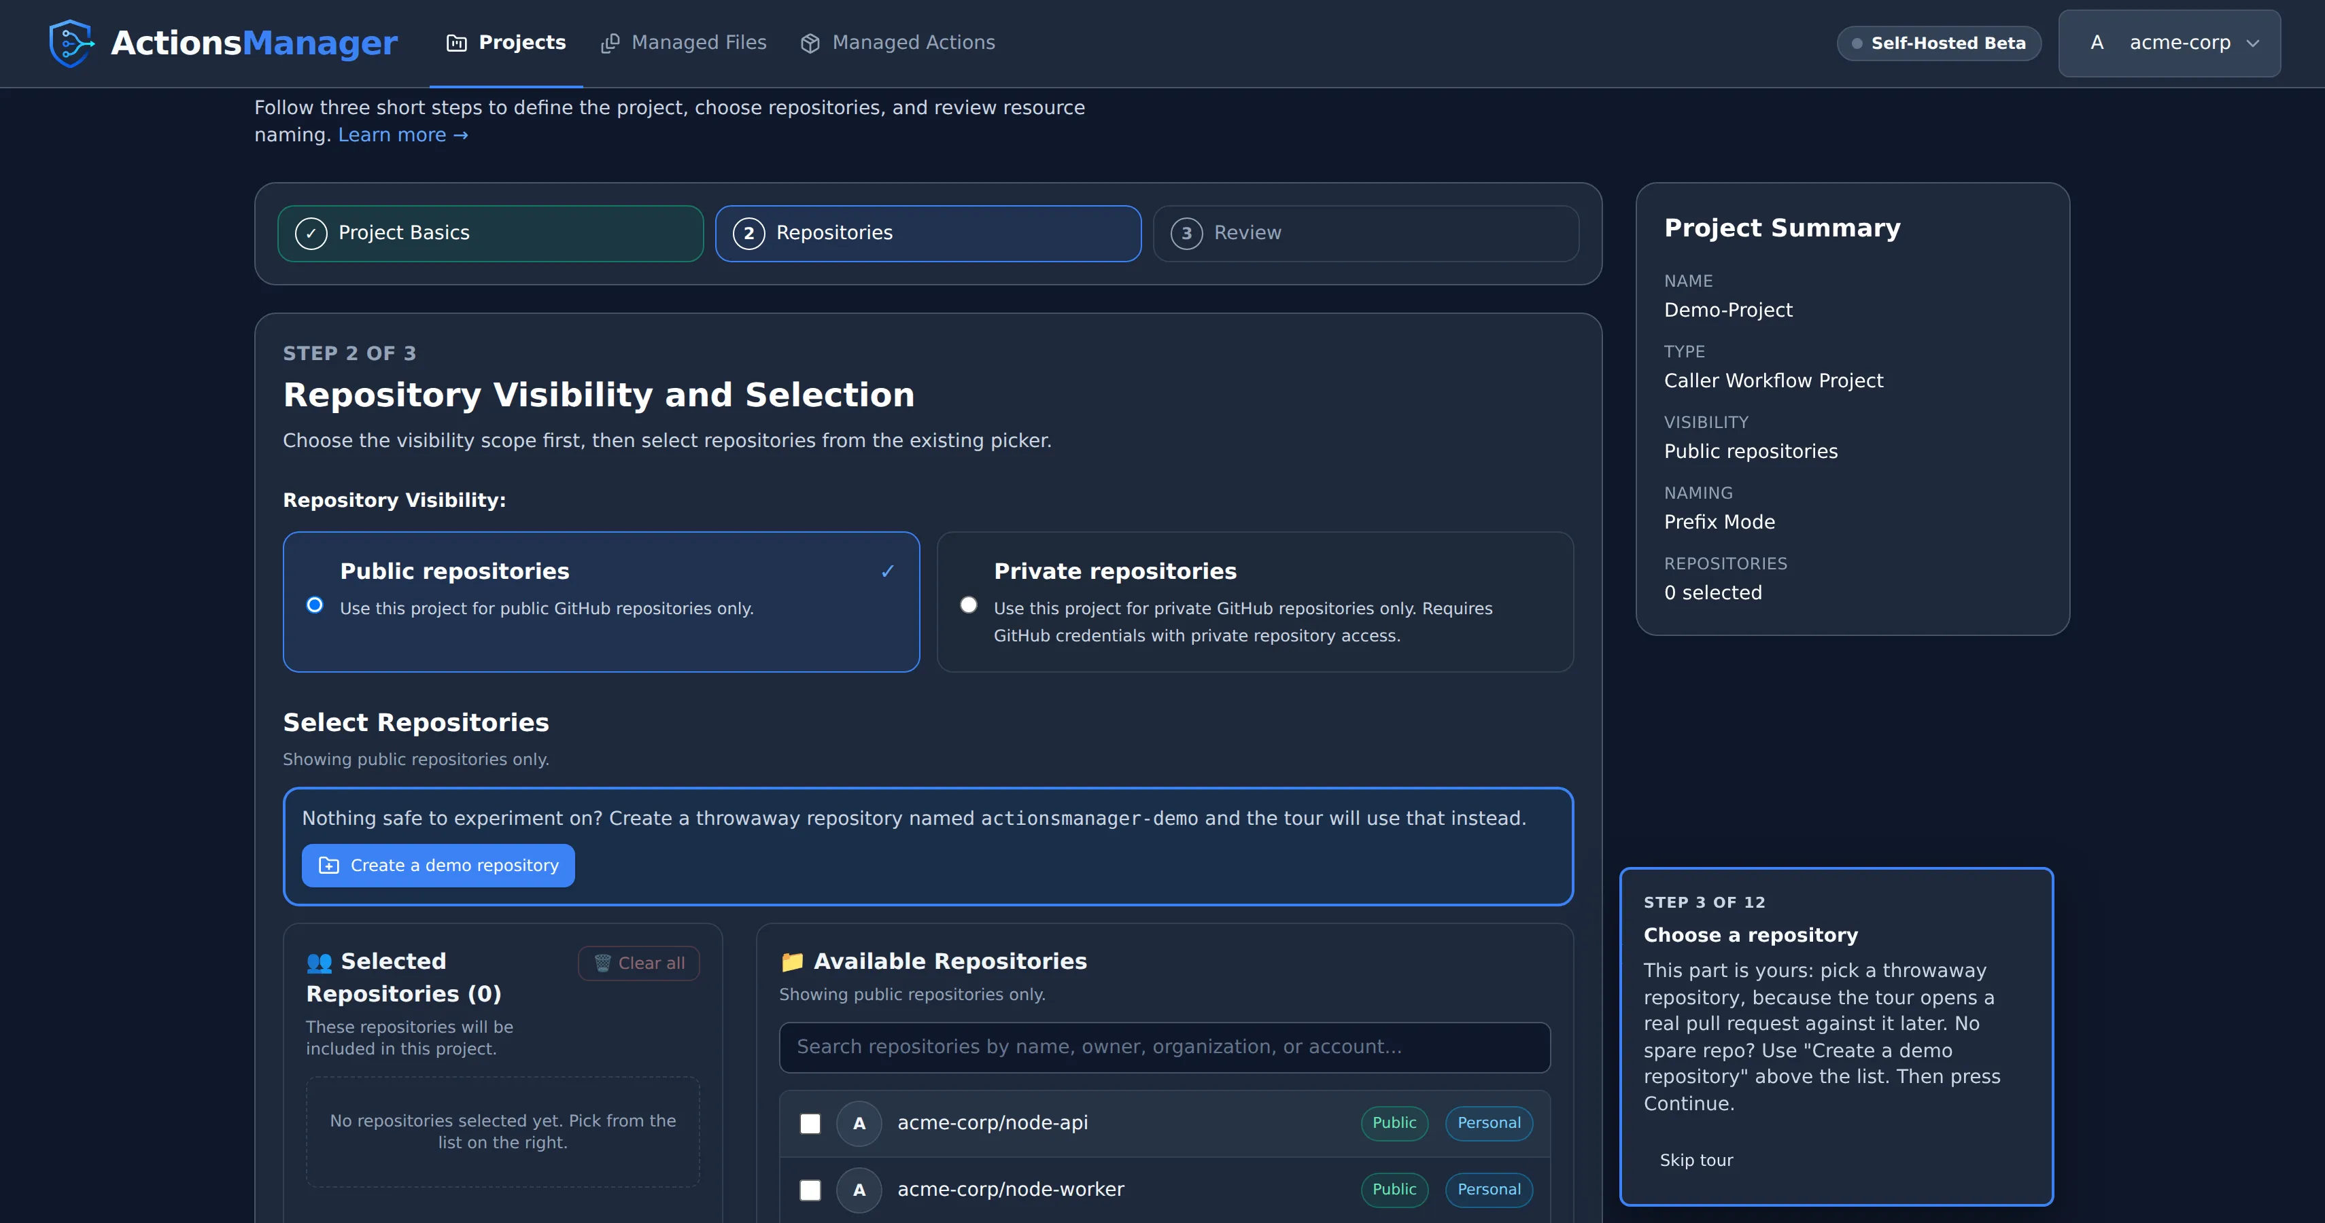The image size is (2325, 1223).
Task: Click the Managed Actions cube icon
Action: (x=810, y=43)
